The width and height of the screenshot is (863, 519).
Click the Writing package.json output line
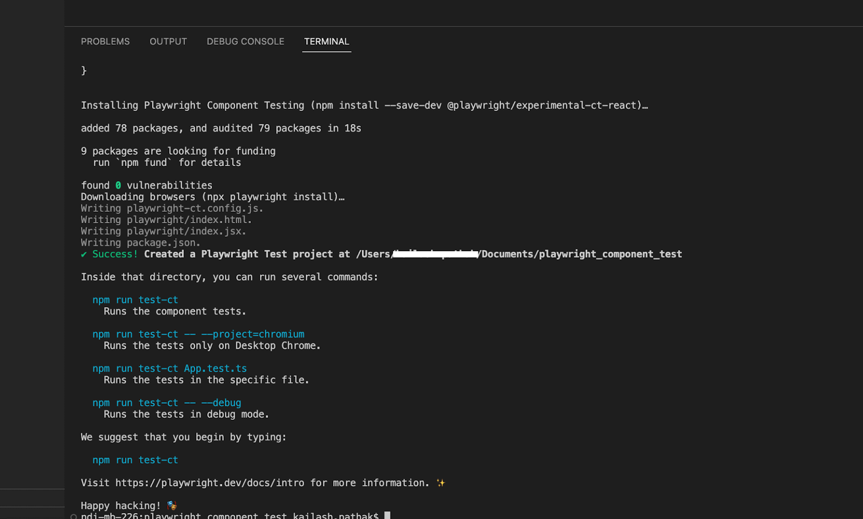pos(140,243)
